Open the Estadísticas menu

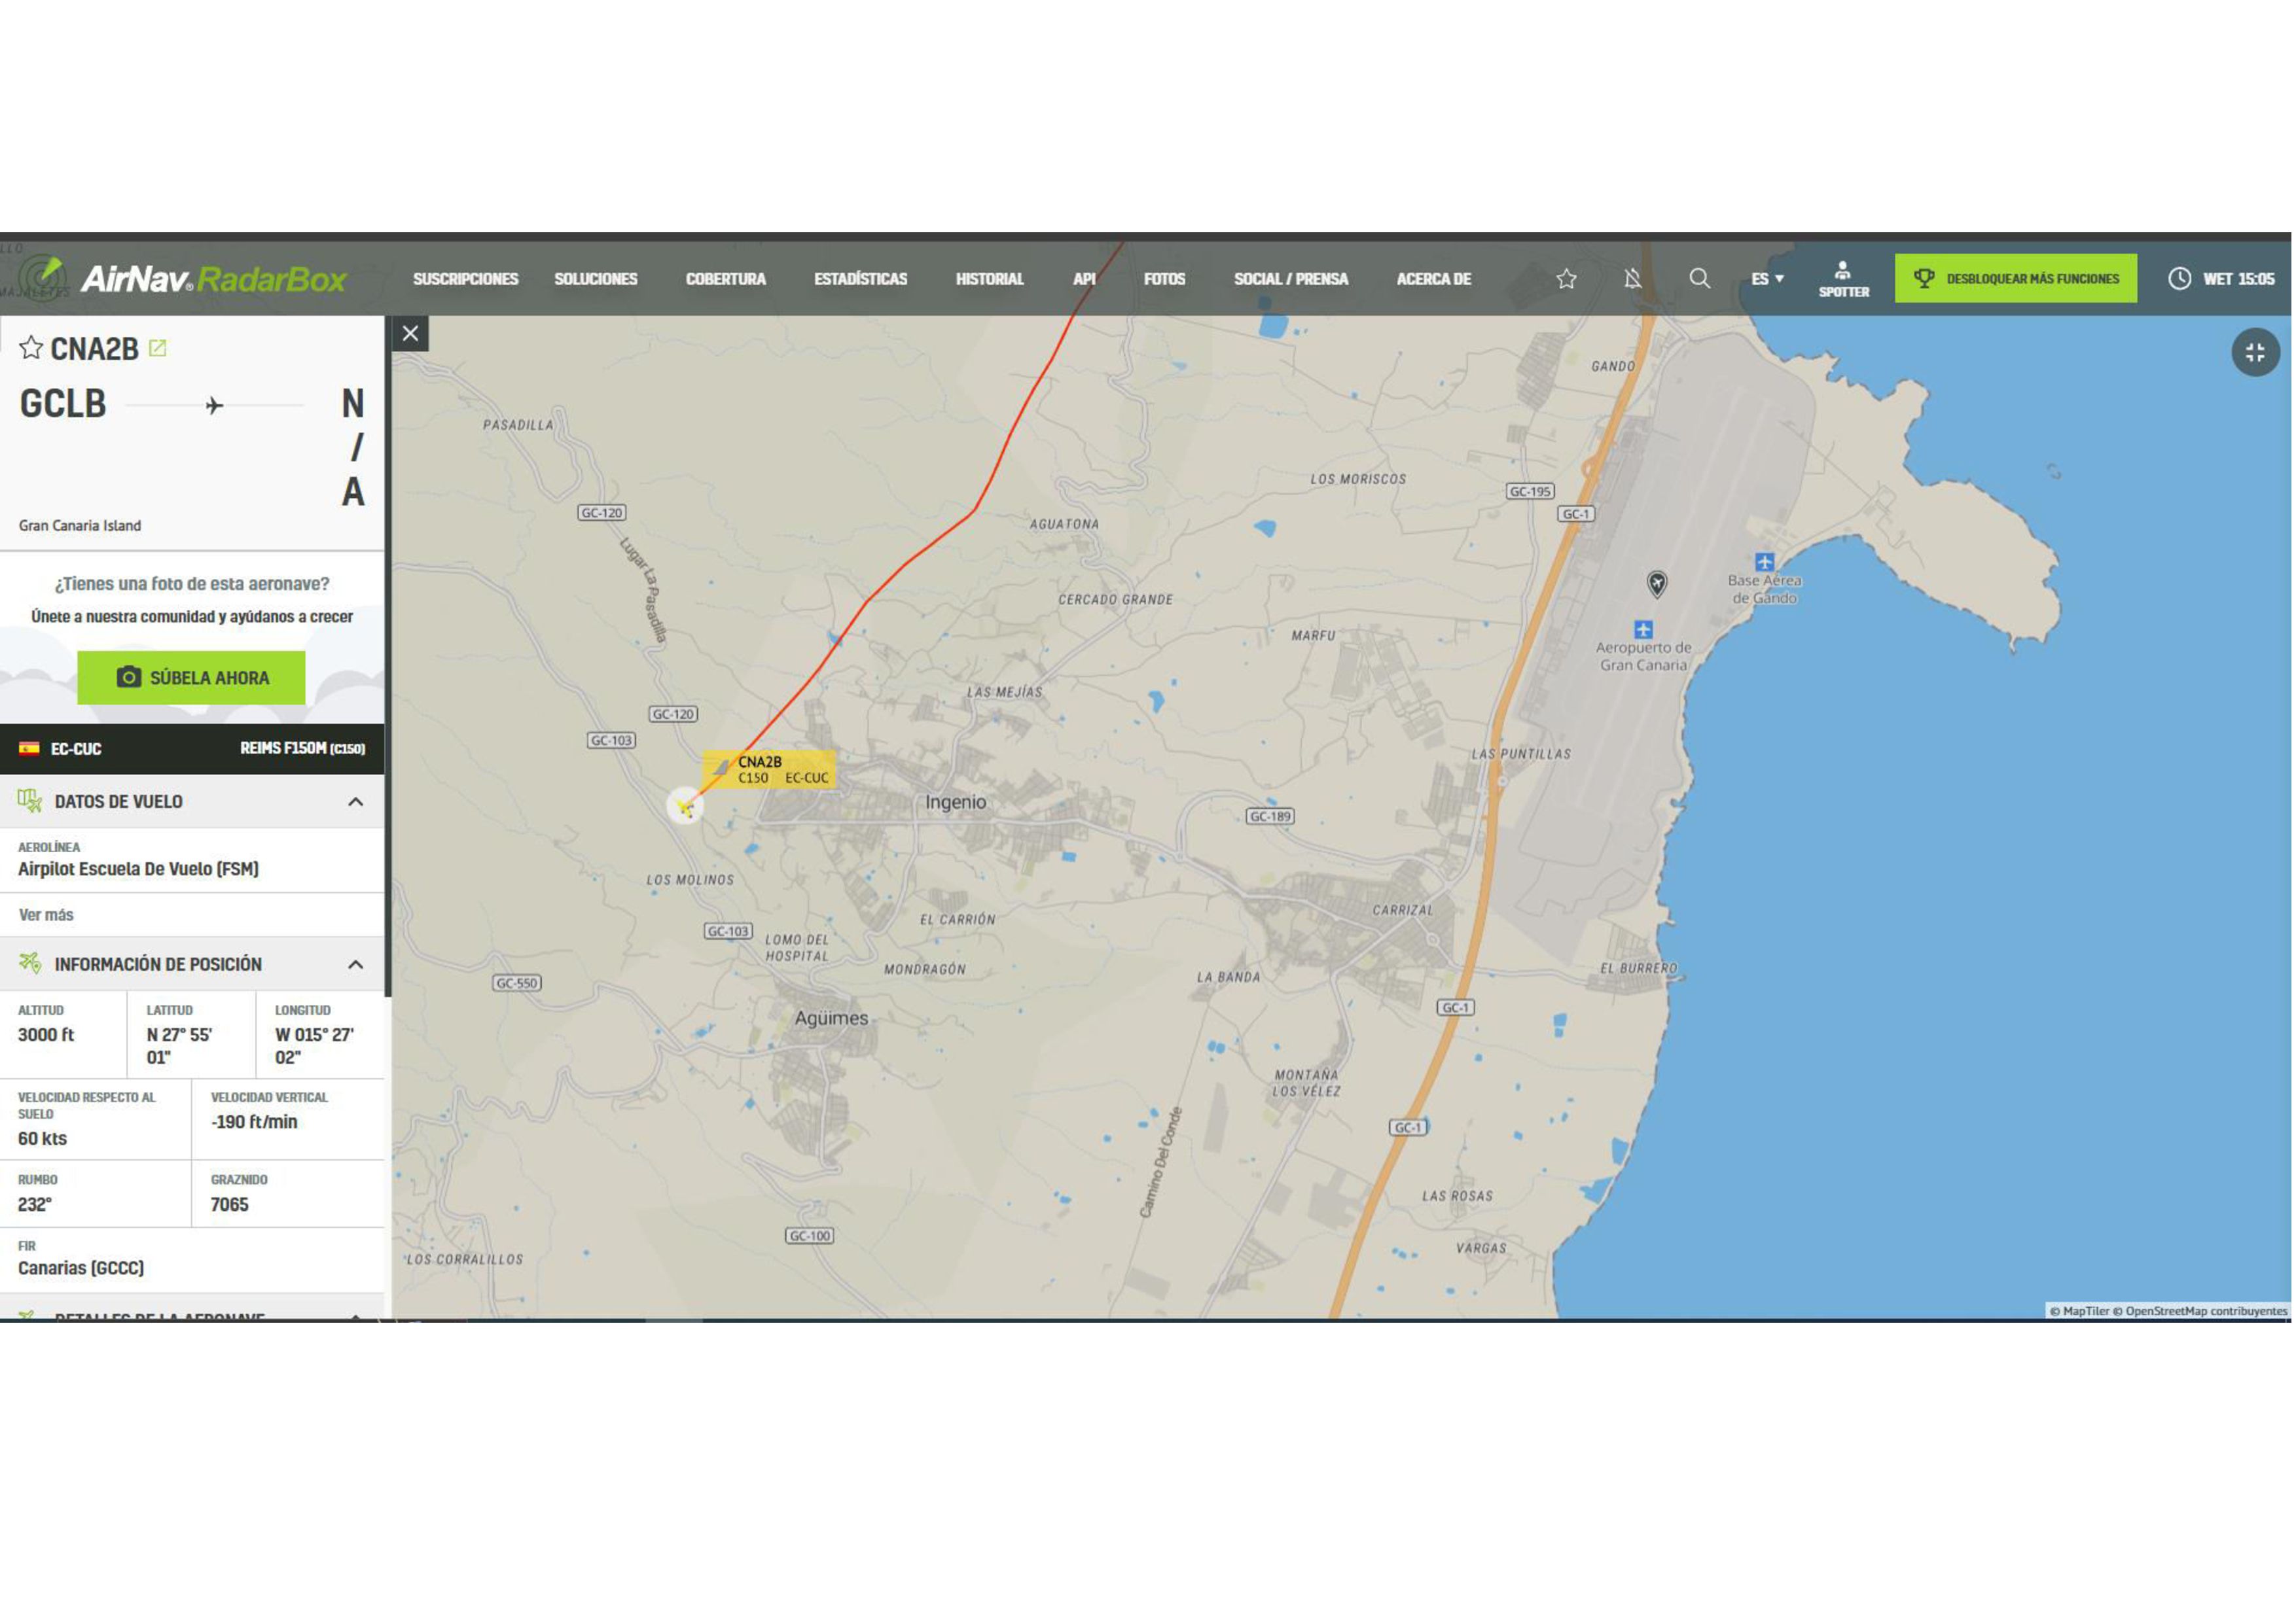click(x=861, y=279)
